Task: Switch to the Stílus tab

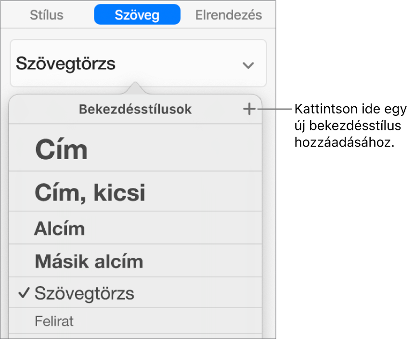Action: (47, 15)
